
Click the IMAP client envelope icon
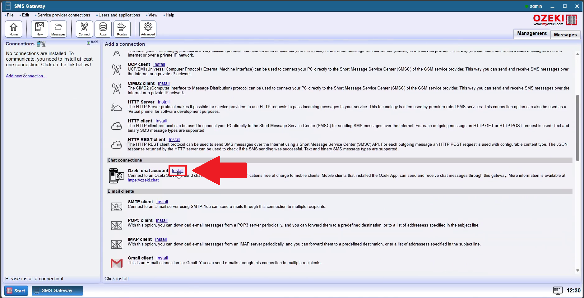point(117,244)
